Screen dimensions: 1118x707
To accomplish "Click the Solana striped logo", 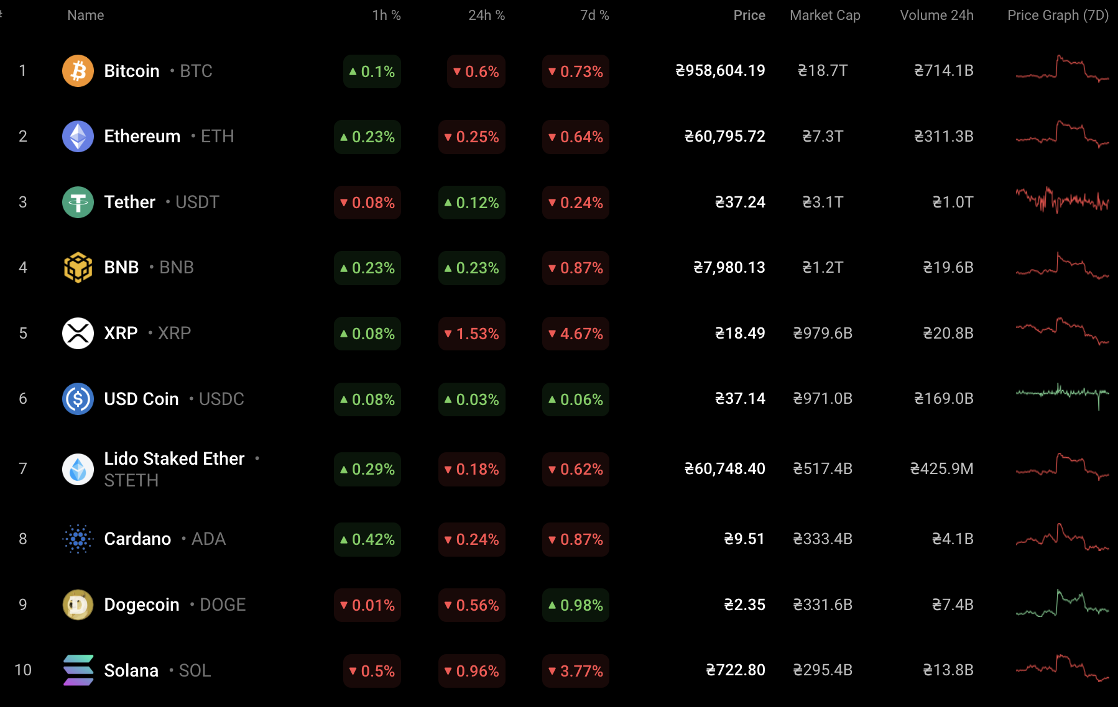I will (x=78, y=670).
